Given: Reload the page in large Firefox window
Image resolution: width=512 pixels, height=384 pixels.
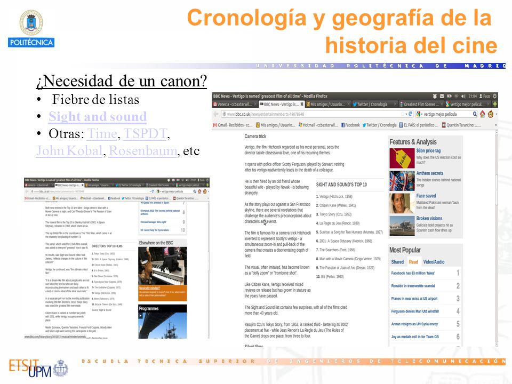Looking at the screenshot, I should (x=411, y=114).
